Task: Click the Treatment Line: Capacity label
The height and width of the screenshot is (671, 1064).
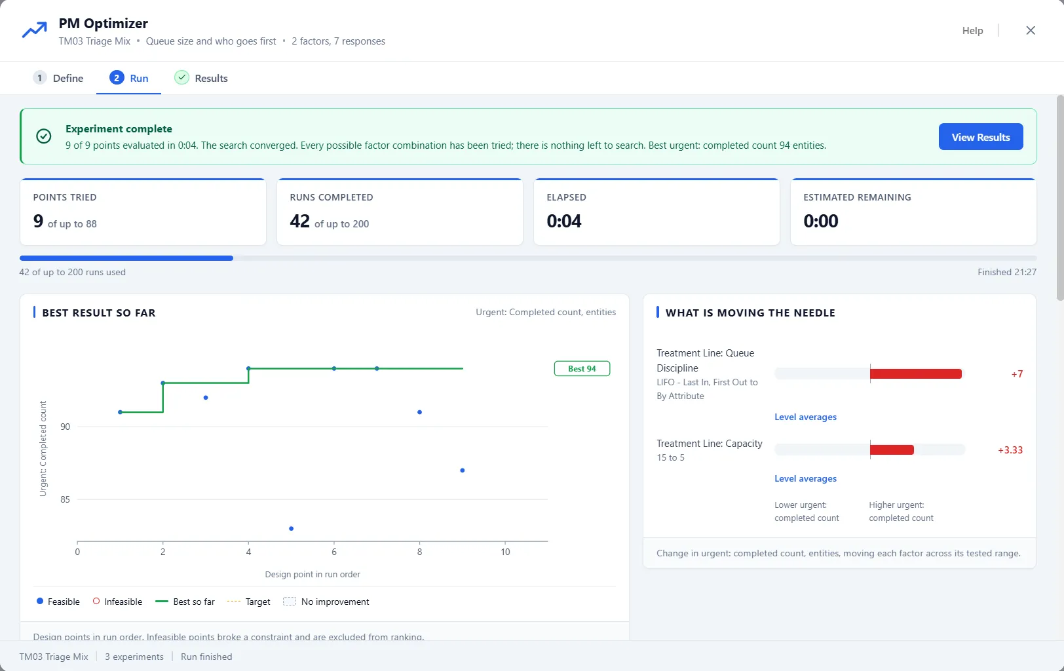Action: click(x=710, y=444)
